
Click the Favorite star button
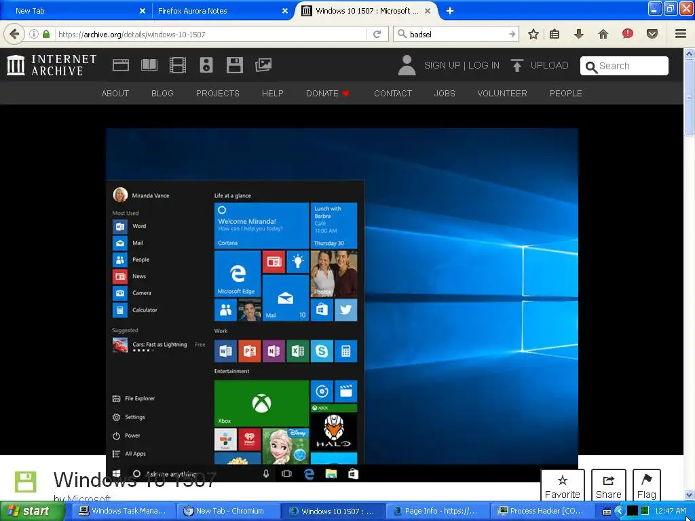(562, 486)
